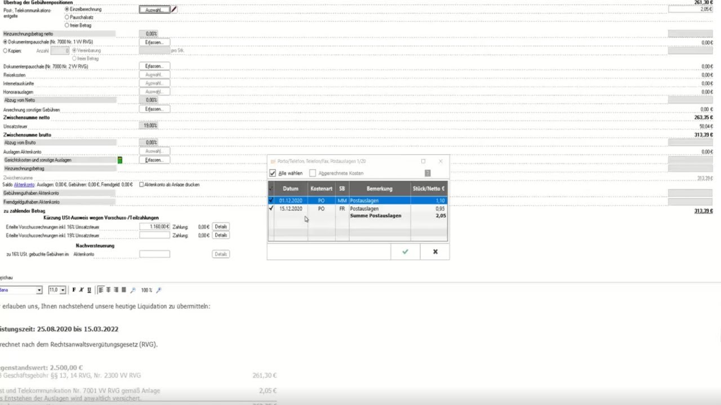Image resolution: width=721 pixels, height=405 pixels.
Task: Click the Abzug vom Brutto 0,00% field
Action: click(x=149, y=143)
